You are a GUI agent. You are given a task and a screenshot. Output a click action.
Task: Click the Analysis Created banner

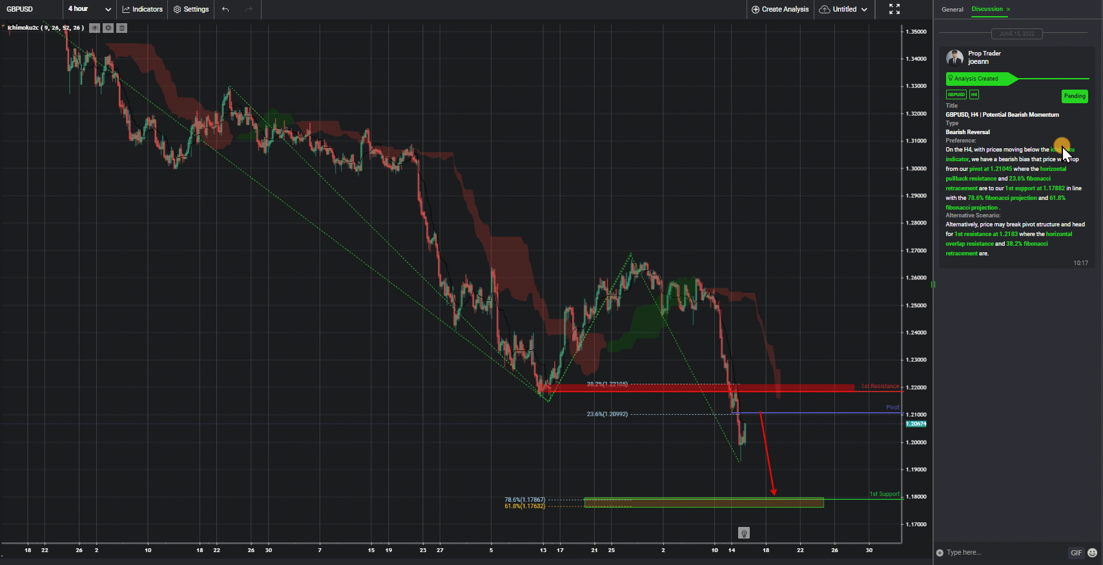pyautogui.click(x=980, y=79)
